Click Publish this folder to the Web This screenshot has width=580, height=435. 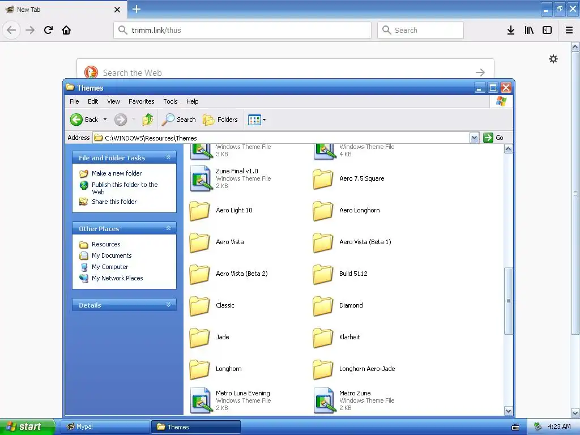(125, 188)
